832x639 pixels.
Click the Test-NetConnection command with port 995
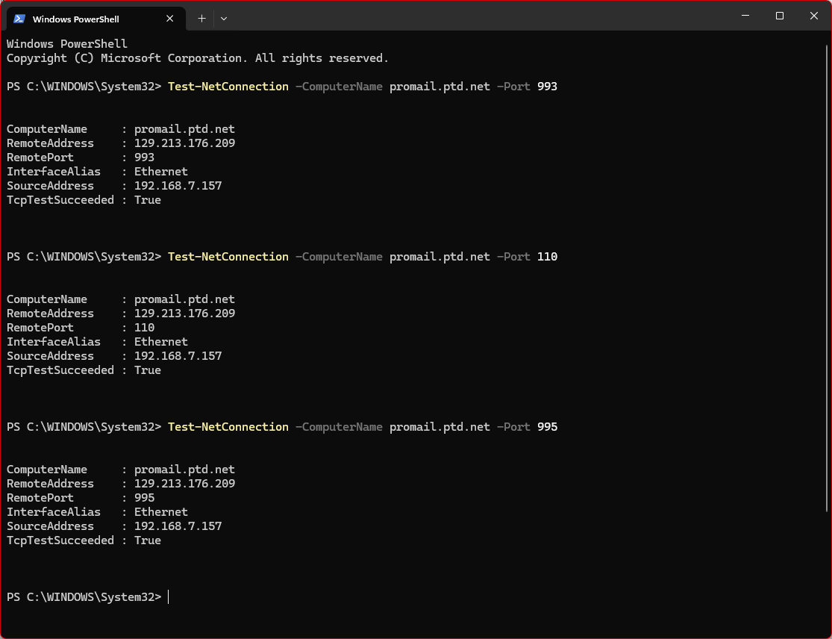363,427
